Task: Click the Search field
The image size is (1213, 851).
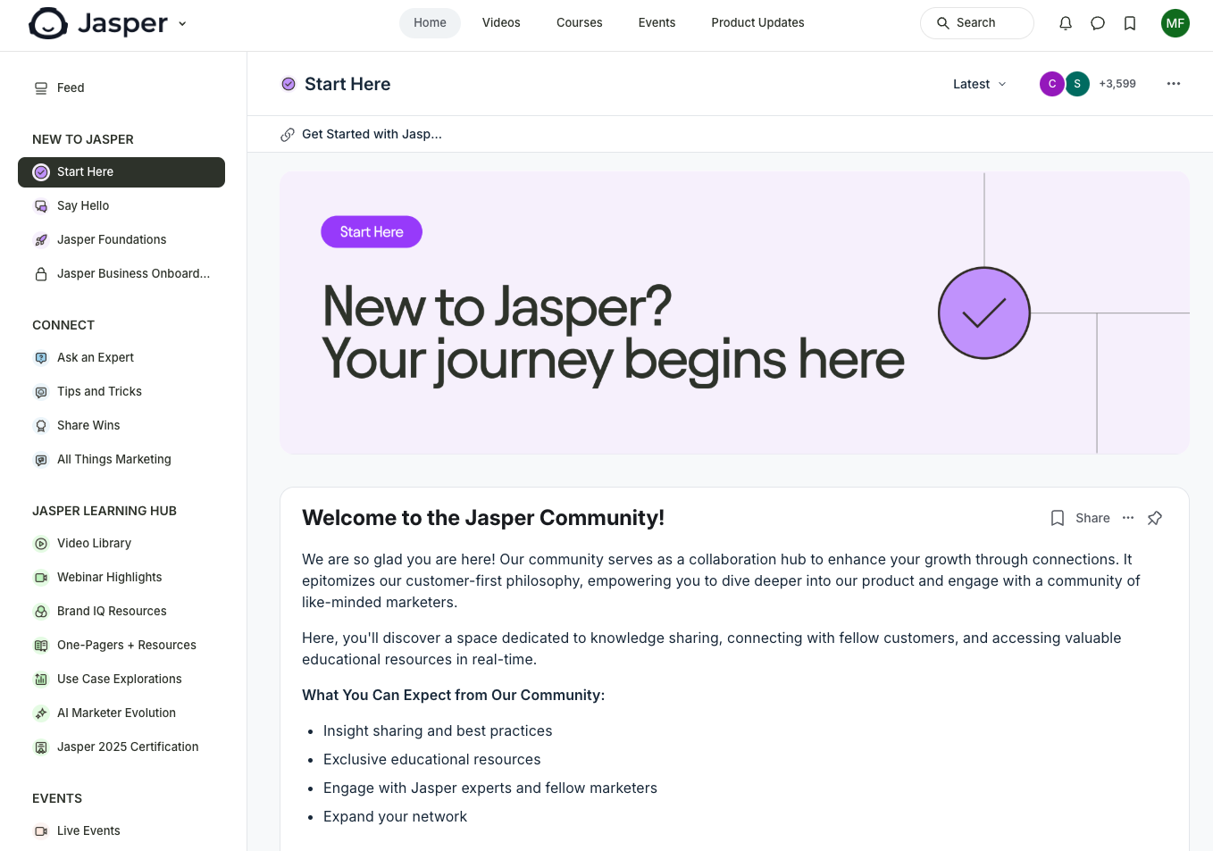Action: 976,23
